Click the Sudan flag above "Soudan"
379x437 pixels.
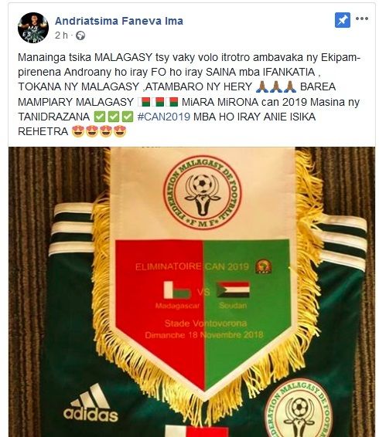click(234, 290)
